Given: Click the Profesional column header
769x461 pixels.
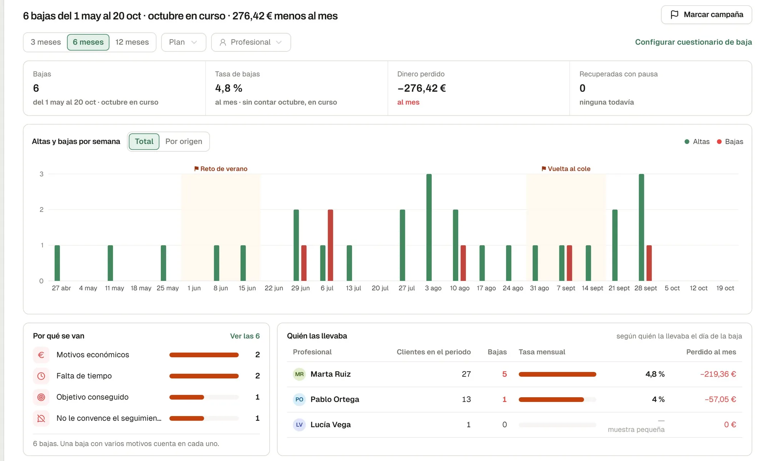Looking at the screenshot, I should point(312,352).
